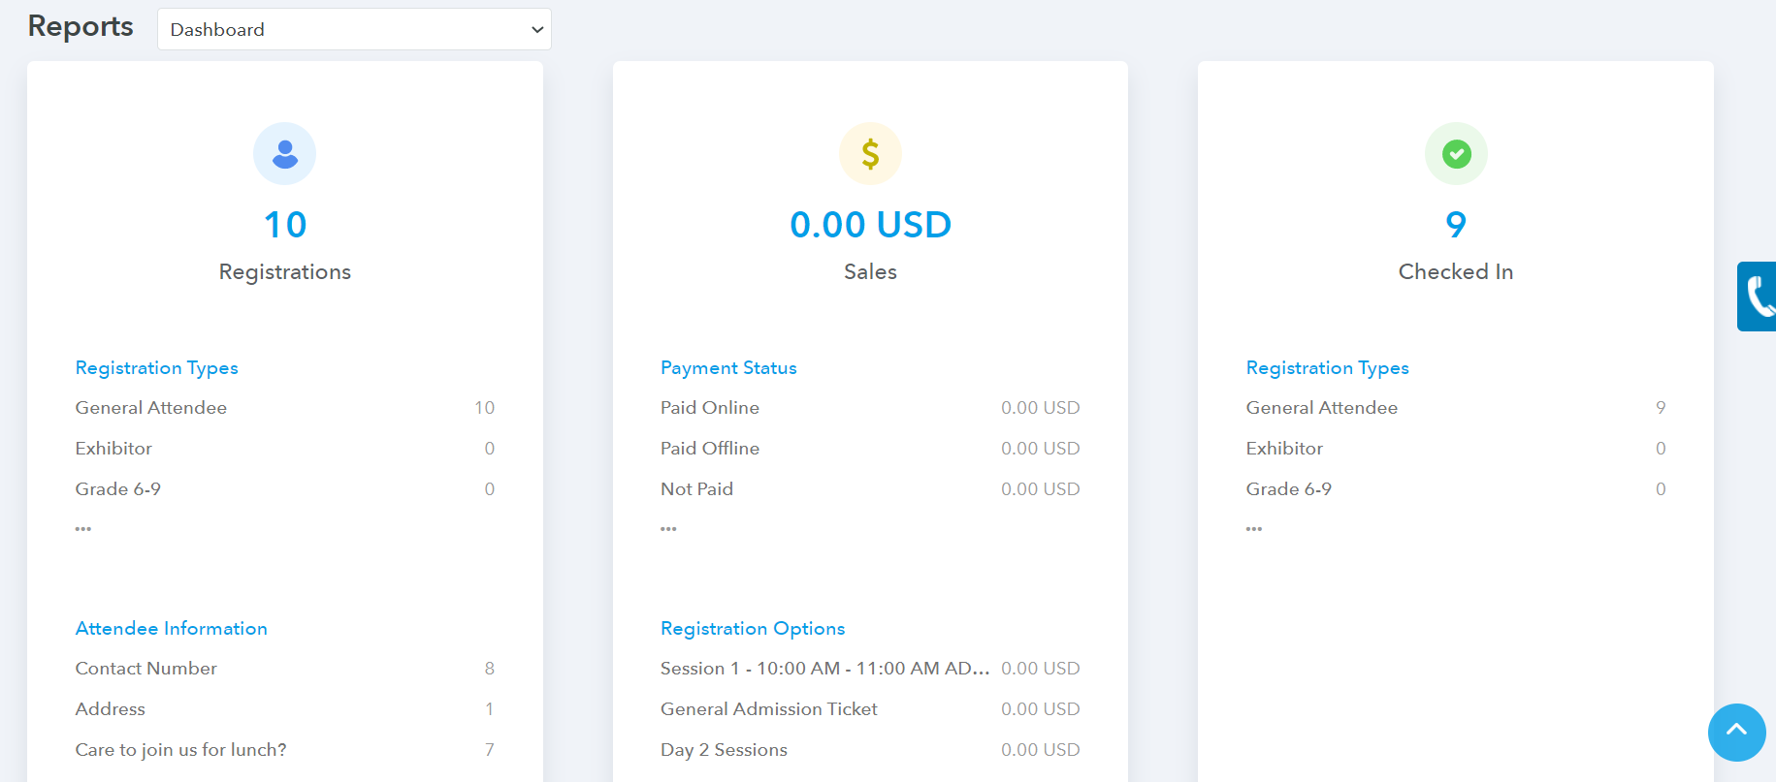Select the Address row
Viewport: 1776px width, 782px height.
coord(285,709)
